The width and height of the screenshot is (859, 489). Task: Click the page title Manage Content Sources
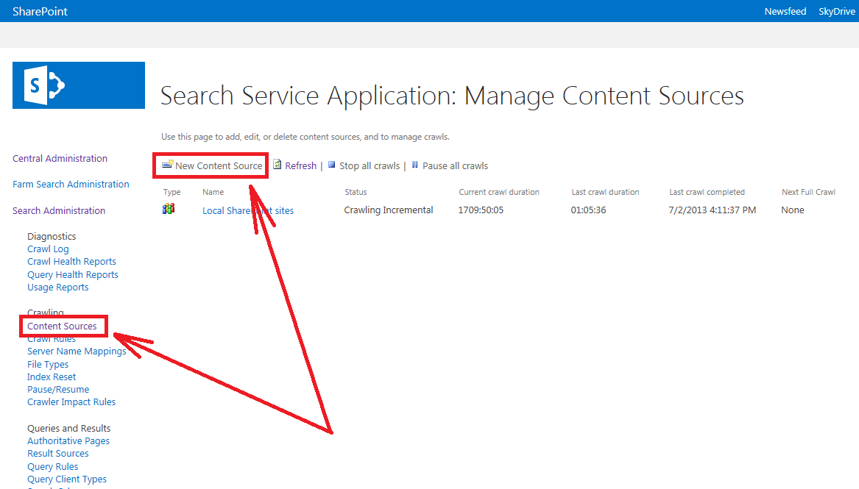pyautogui.click(x=452, y=96)
